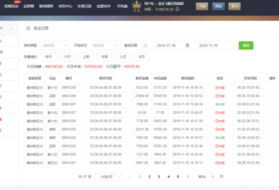Image resolution: width=279 pixels, height=190 pixels.
Task: Select the 昨天 quick filter
Action: (x=49, y=57)
